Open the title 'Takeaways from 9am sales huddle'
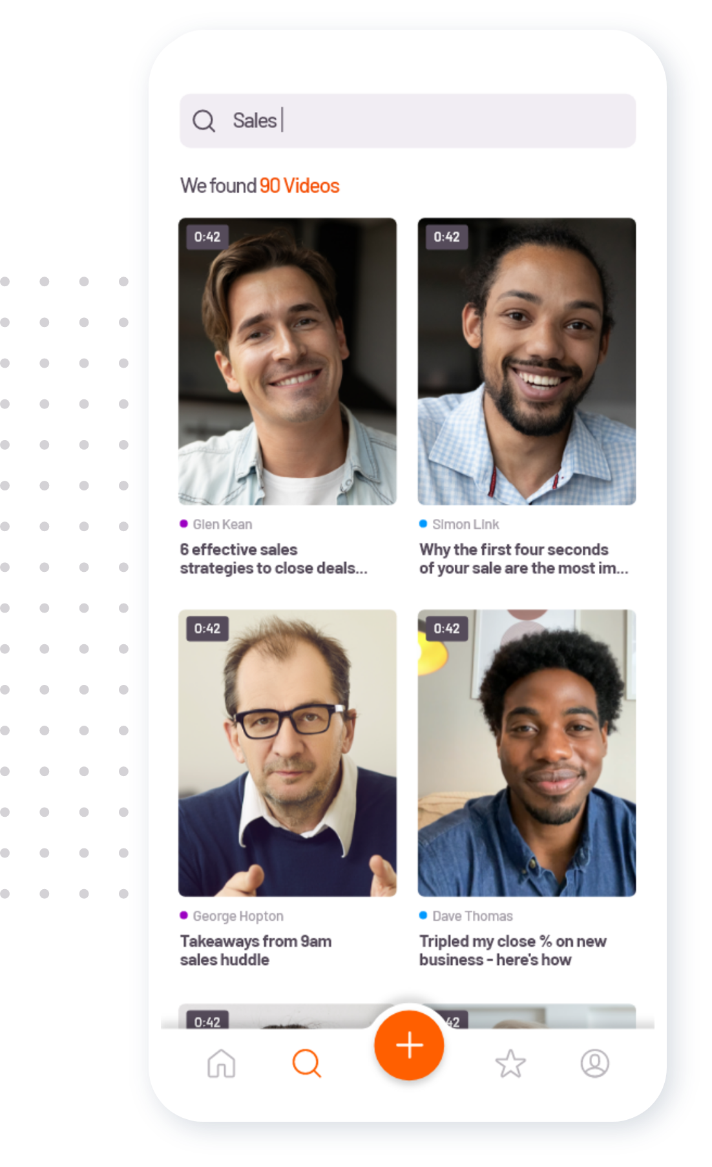Screen dimensions: 712x1167 point(256,951)
